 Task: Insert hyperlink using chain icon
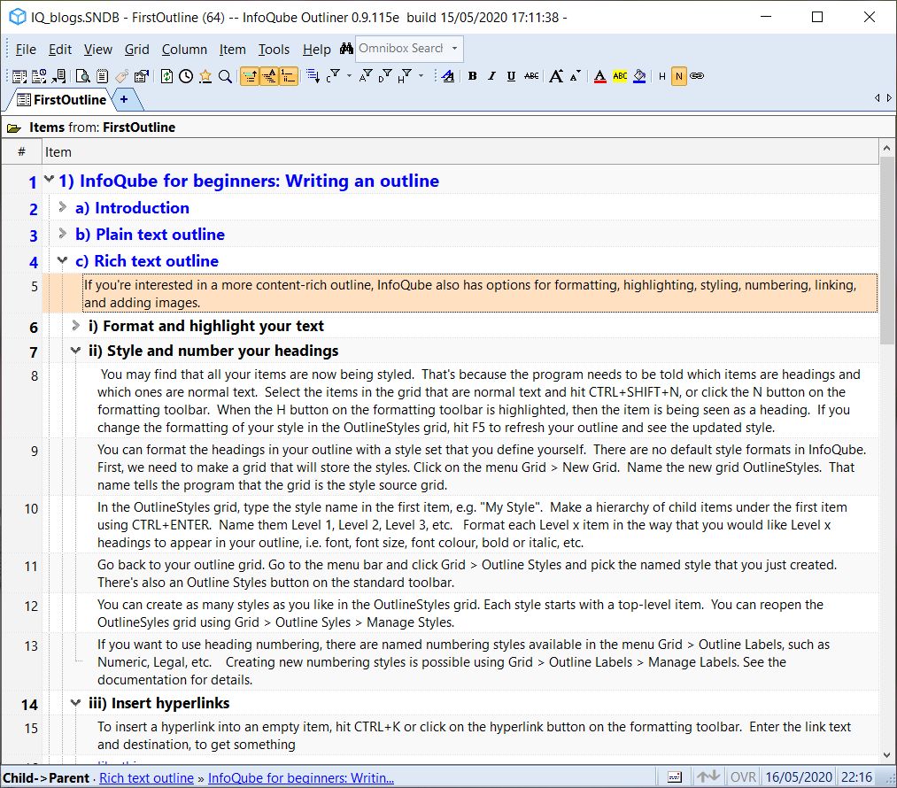(x=697, y=76)
